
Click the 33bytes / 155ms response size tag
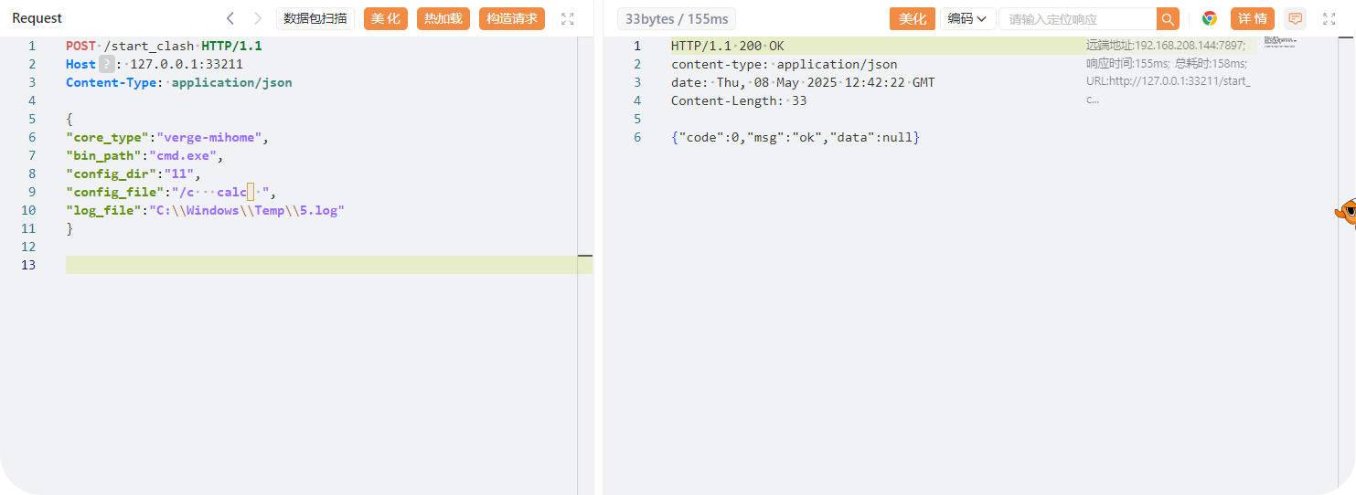click(677, 19)
